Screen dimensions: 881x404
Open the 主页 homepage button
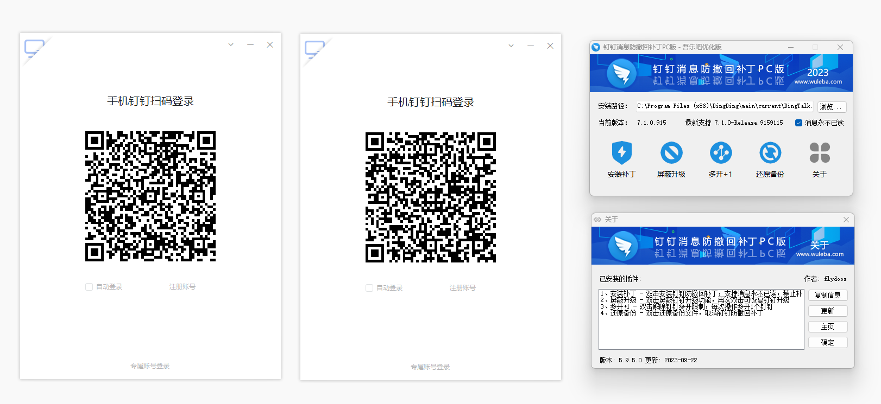tap(828, 326)
